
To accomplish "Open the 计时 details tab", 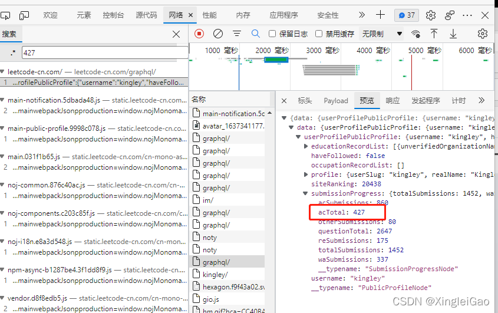I will (x=459, y=101).
